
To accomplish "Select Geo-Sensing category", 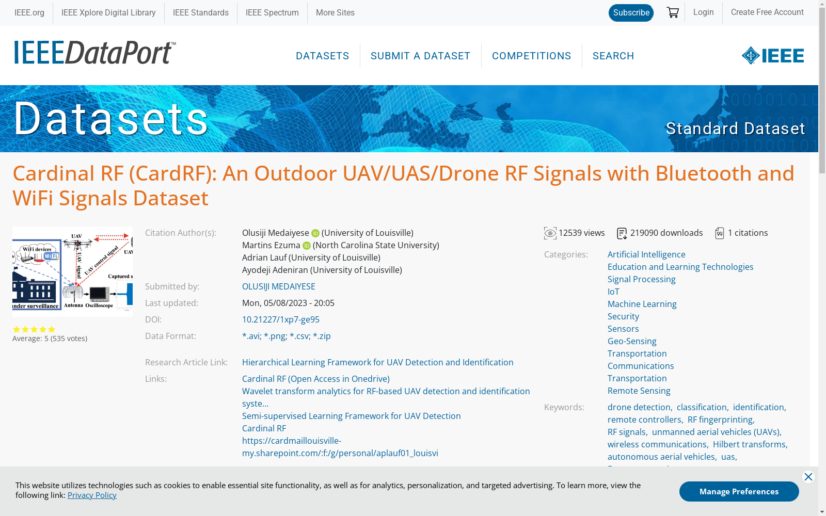I will click(x=632, y=341).
